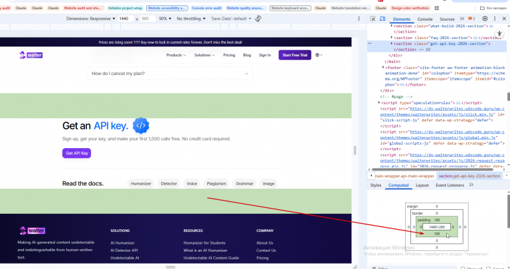The height and width of the screenshot is (269, 510).
Task: Open the globe language selector
Action: tap(319, 55)
